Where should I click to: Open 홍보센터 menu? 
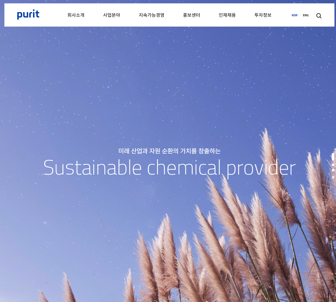coord(191,15)
